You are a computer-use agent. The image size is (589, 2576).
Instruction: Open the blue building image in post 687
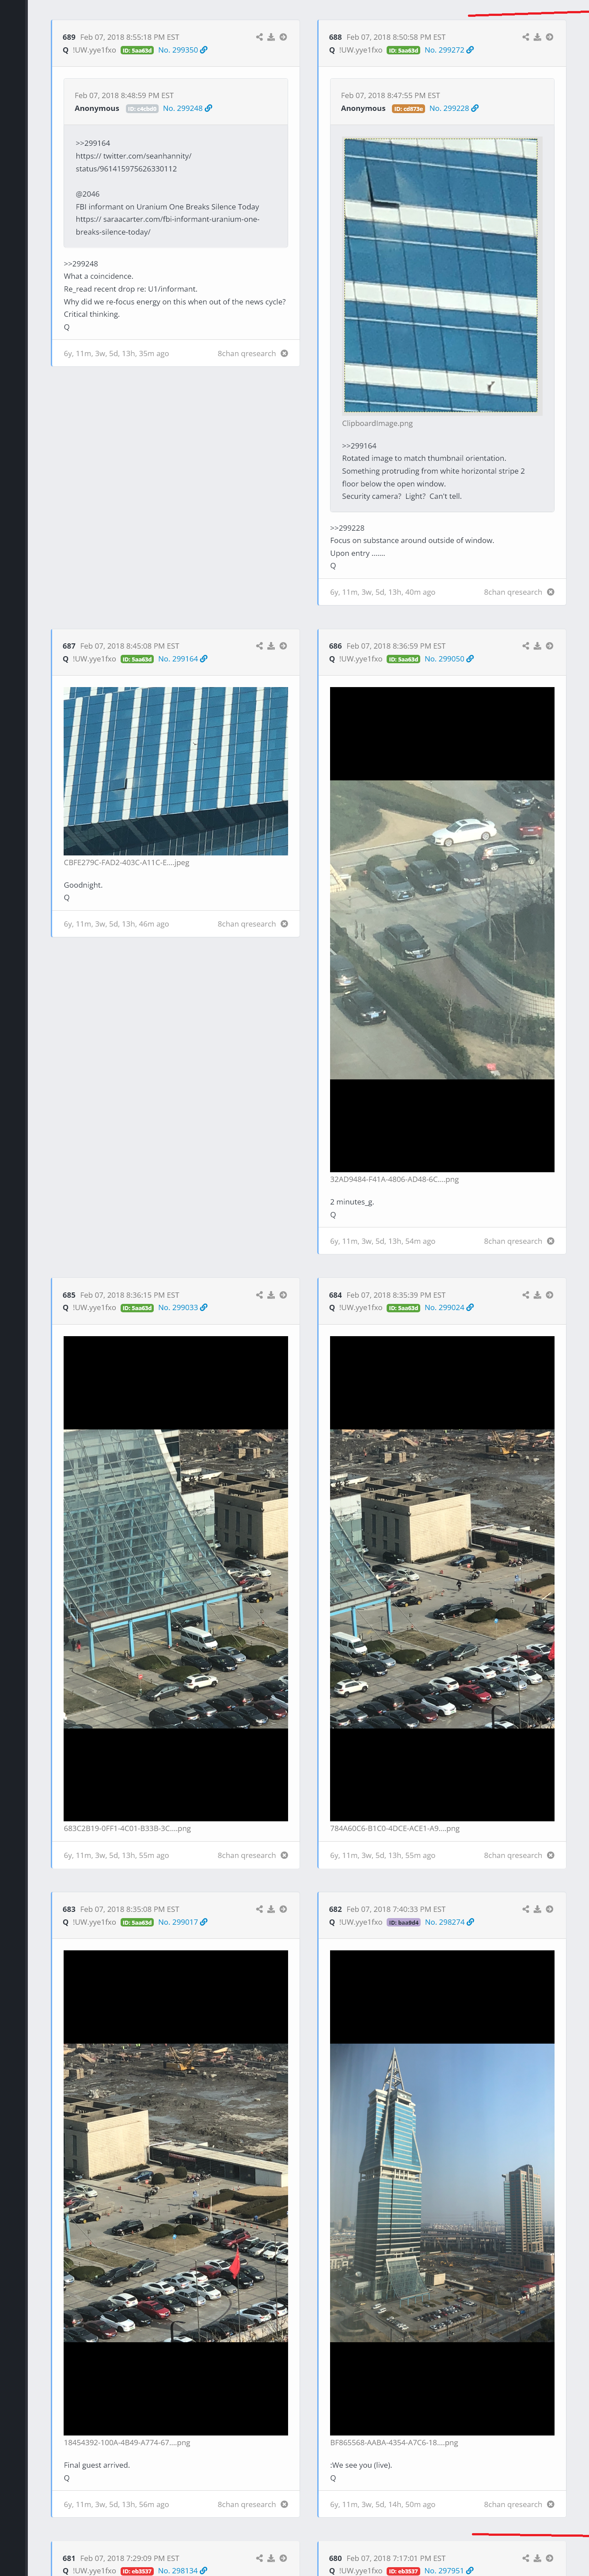(176, 771)
